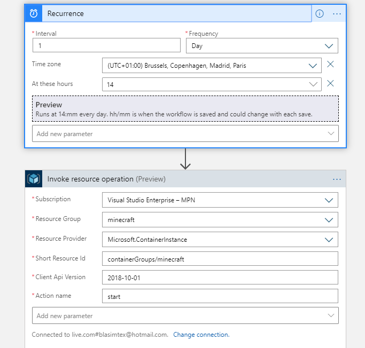Open Recurrence step ellipsis menu
Viewport: 365px width, 348px height.
point(337,13)
